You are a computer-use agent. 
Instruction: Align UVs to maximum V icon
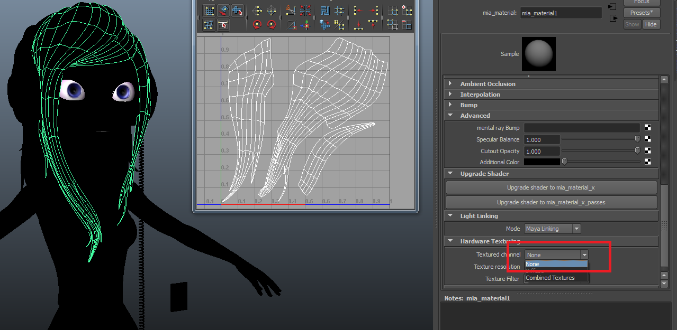pos(373,24)
